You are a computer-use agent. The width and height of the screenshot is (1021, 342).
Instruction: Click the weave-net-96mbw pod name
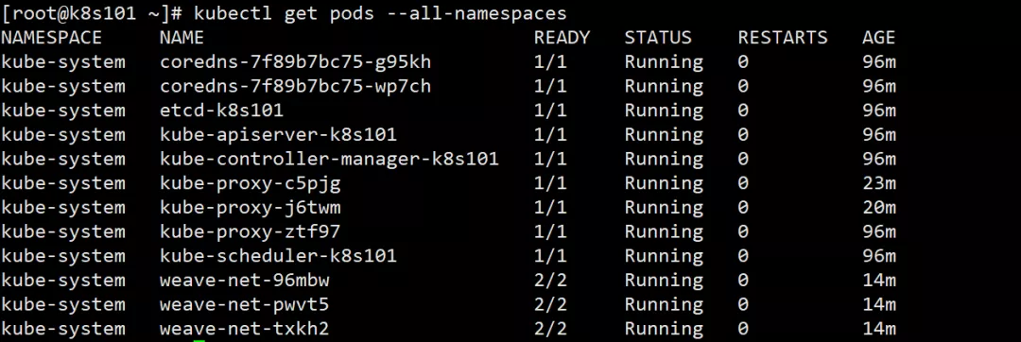[x=245, y=281]
